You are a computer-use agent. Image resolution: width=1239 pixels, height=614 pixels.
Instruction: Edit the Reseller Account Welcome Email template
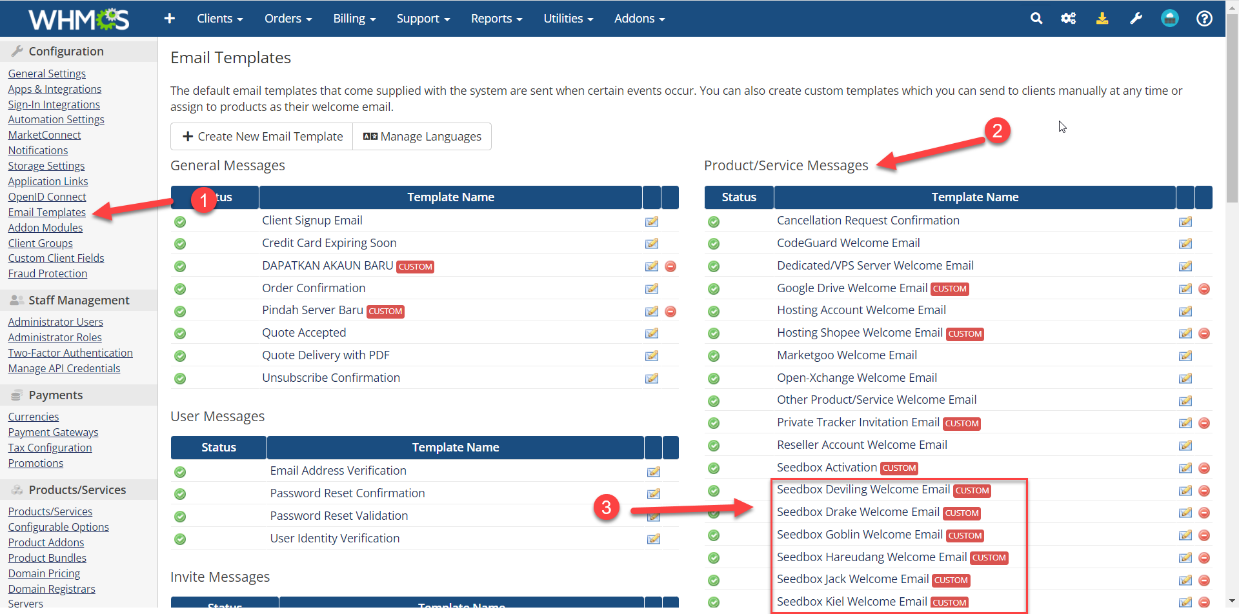(x=1185, y=446)
